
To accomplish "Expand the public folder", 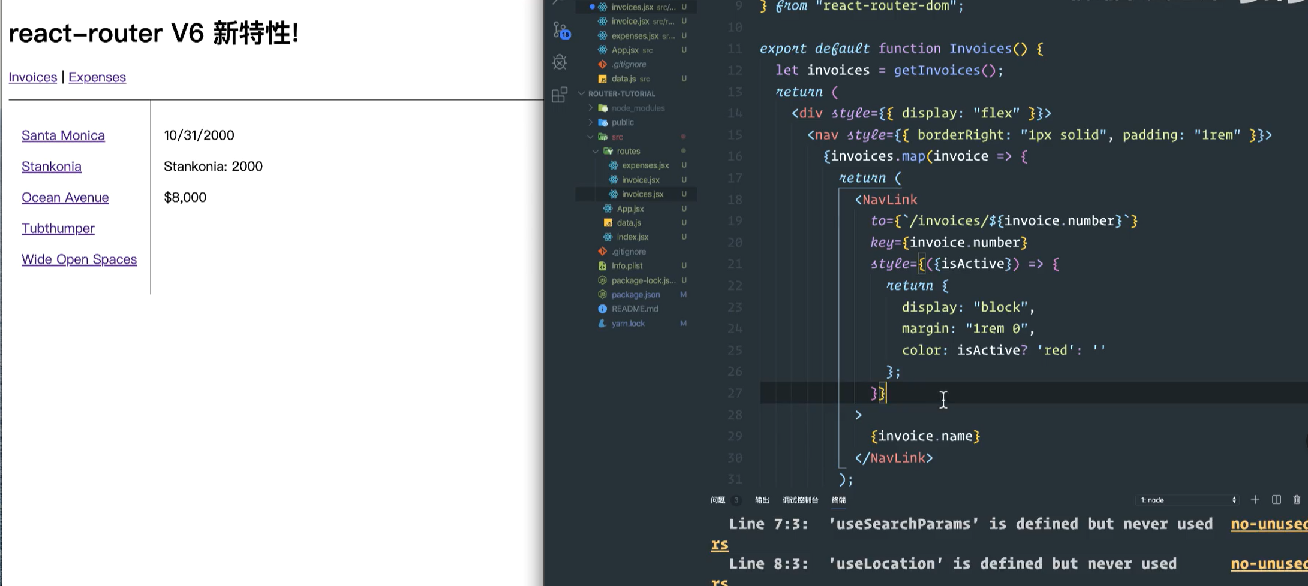I will pos(622,122).
